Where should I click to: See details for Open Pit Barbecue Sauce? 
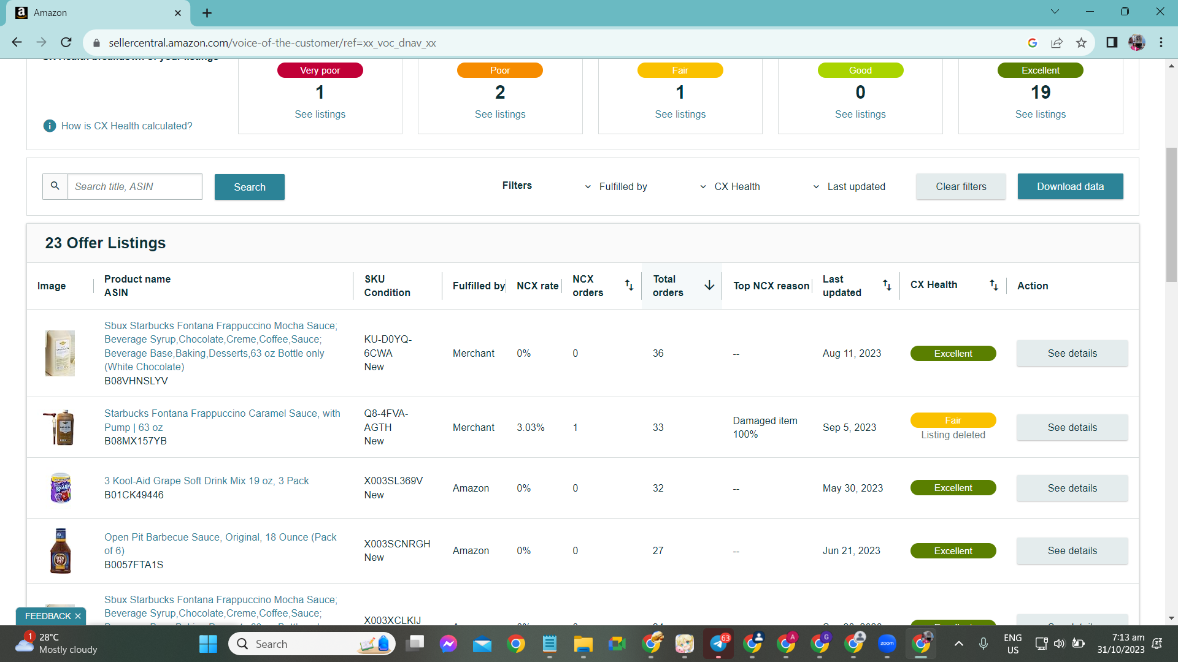coord(1072,550)
